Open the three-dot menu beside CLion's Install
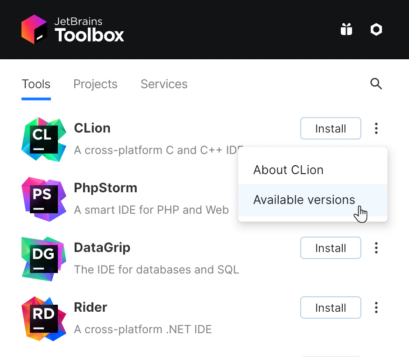 376,128
